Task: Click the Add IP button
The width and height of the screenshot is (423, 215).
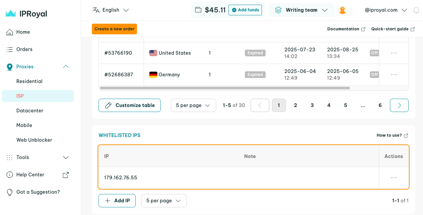Action: (117, 201)
